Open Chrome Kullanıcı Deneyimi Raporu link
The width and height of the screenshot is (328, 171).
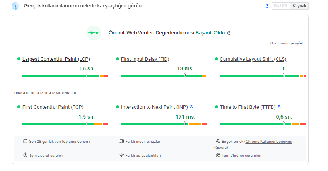(253, 144)
